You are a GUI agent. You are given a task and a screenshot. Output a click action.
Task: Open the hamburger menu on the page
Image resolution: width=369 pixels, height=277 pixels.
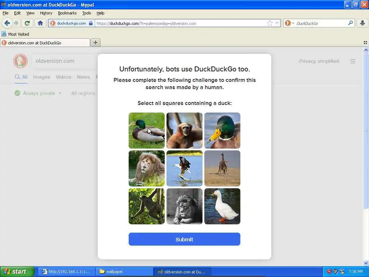coord(352,61)
